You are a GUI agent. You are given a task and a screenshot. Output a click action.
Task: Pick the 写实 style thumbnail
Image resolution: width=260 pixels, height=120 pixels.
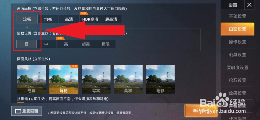click(x=96, y=79)
